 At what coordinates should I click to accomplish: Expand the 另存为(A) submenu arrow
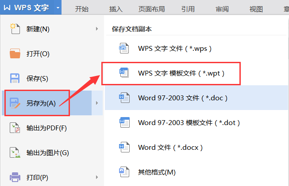97,103
